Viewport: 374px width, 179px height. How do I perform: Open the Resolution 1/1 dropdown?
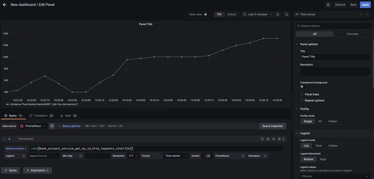click(x=133, y=156)
